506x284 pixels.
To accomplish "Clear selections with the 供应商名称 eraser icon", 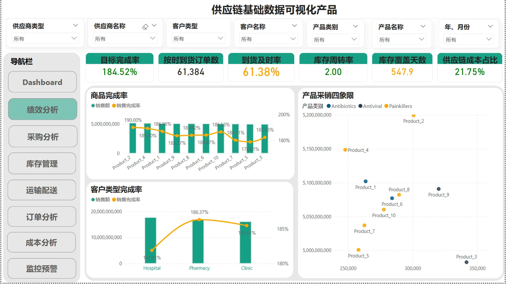I will [x=145, y=27].
